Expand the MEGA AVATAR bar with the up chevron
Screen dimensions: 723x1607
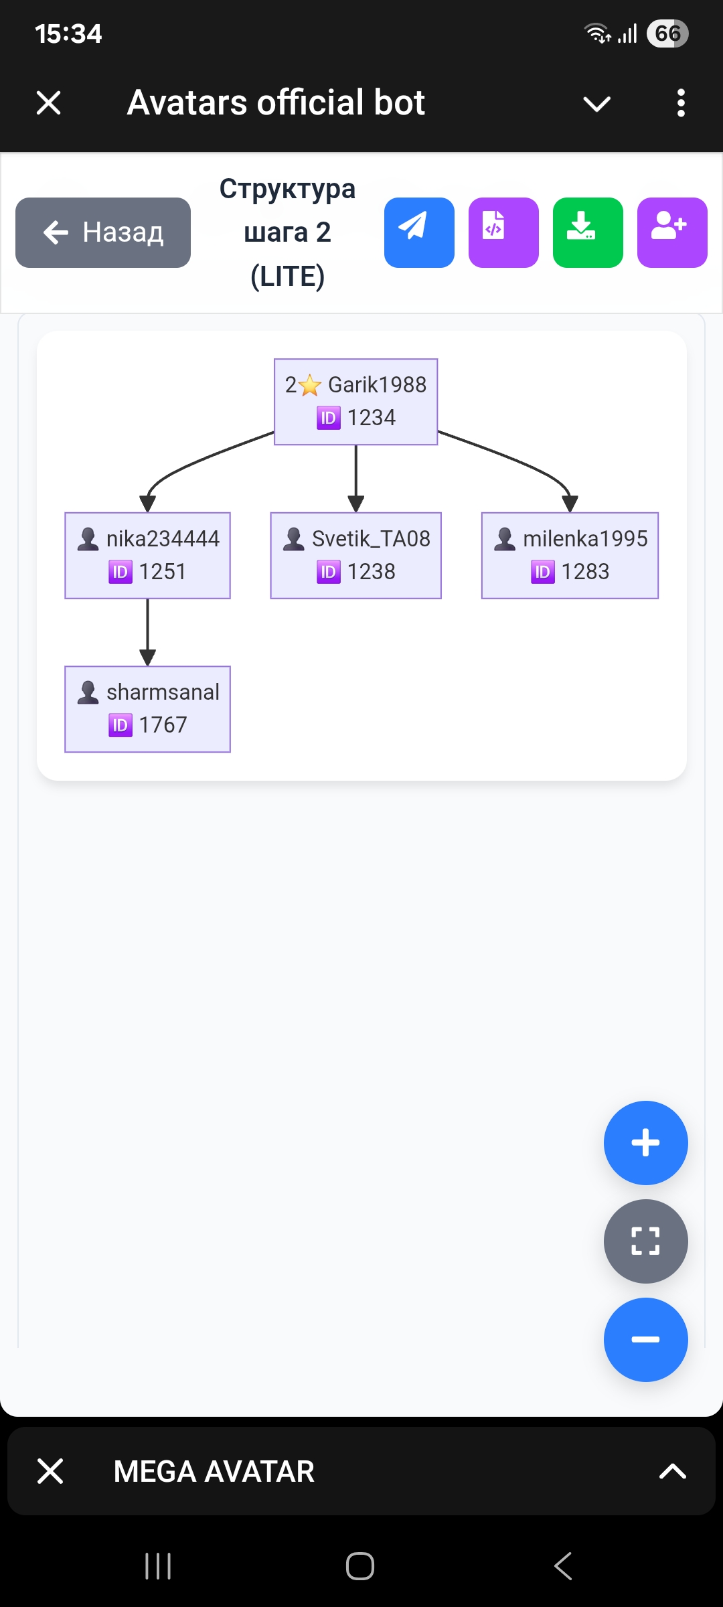(672, 1471)
